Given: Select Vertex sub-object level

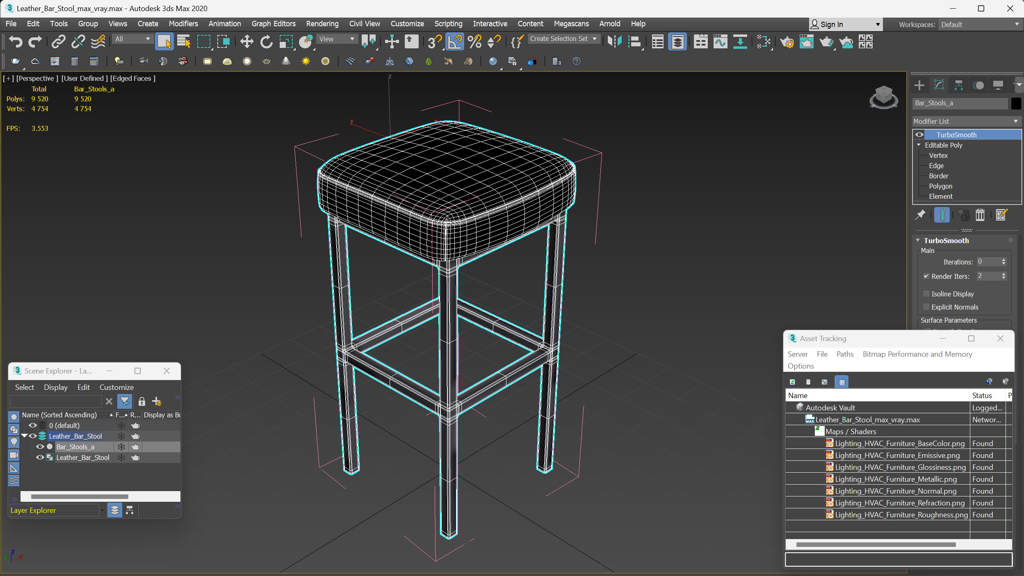Looking at the screenshot, I should [938, 155].
